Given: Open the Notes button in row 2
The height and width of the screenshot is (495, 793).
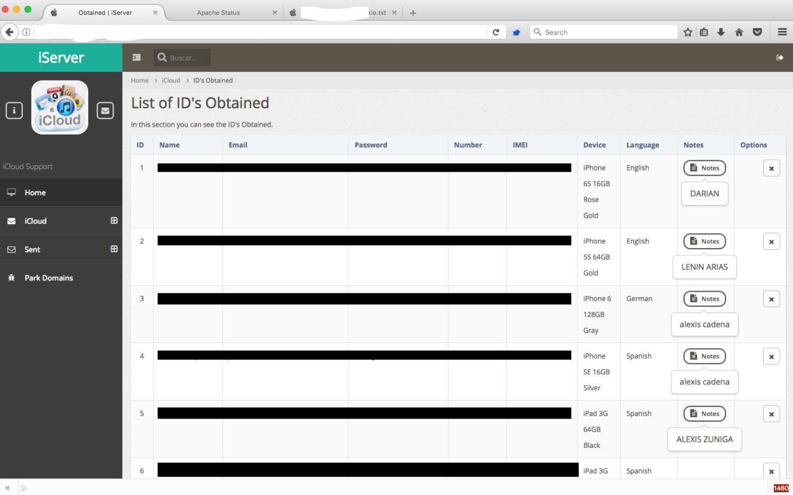Looking at the screenshot, I should click(704, 242).
